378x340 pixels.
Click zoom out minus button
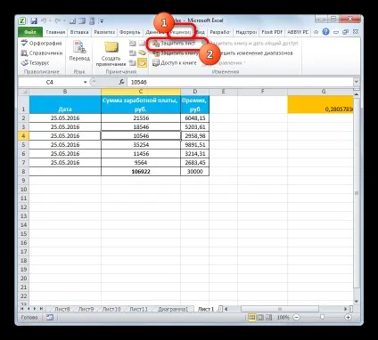click(x=297, y=318)
